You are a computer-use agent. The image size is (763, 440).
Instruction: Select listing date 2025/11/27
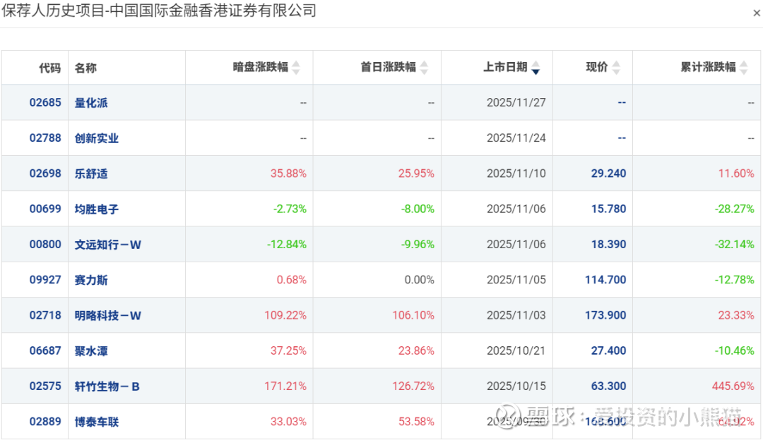(516, 102)
